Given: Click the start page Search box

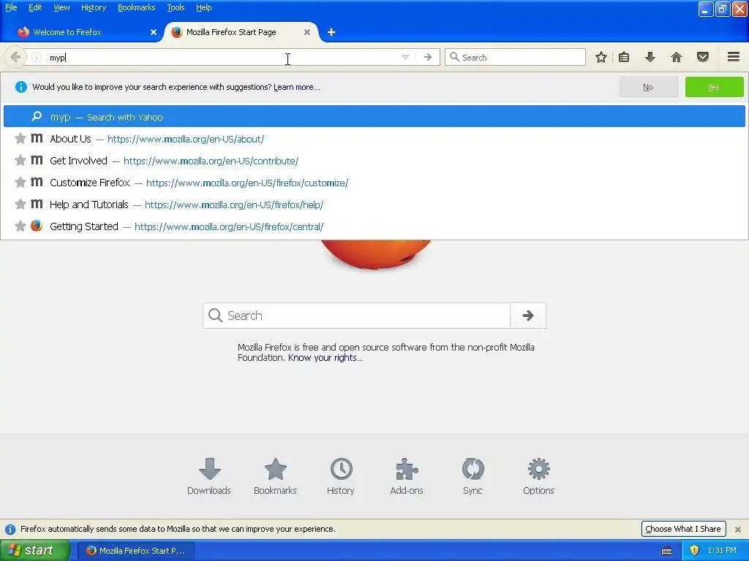Looking at the screenshot, I should pyautogui.click(x=356, y=316).
